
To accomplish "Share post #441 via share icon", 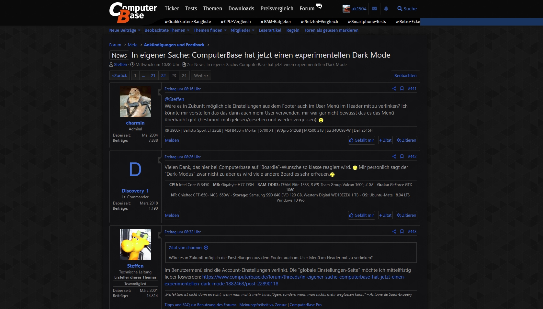I will point(394,89).
